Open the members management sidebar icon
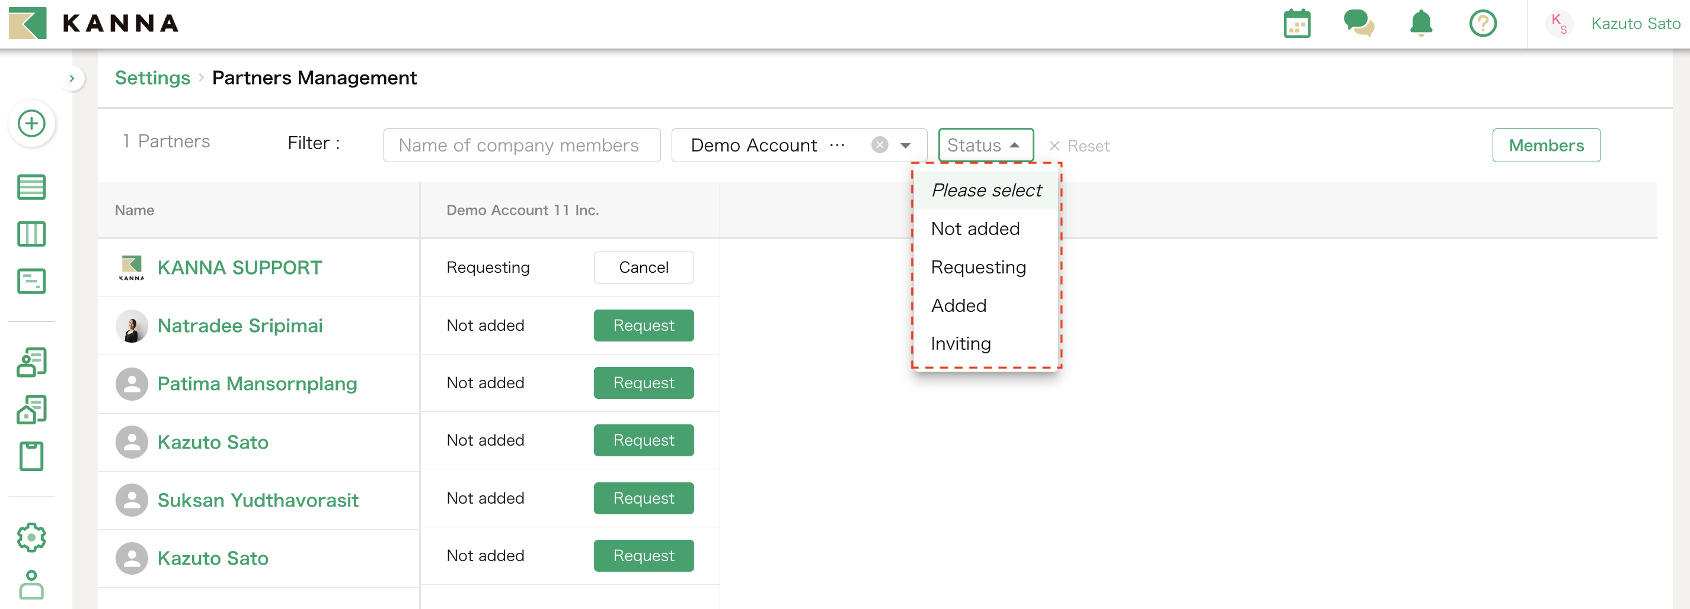Screen dimensions: 1690x609 (31, 362)
